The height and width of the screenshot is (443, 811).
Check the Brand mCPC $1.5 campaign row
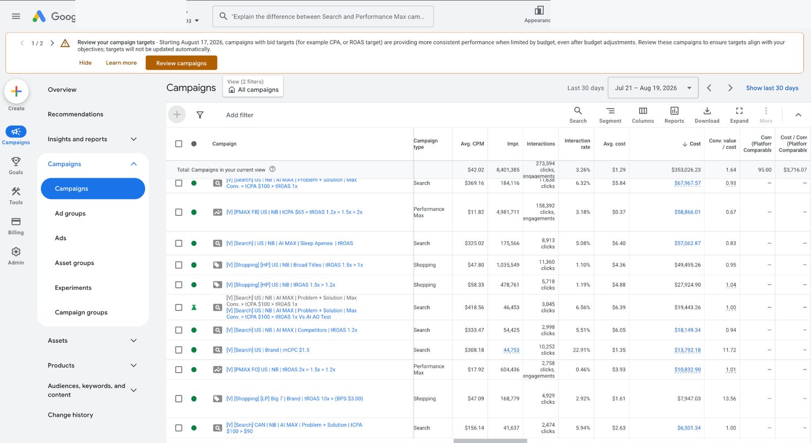point(178,350)
